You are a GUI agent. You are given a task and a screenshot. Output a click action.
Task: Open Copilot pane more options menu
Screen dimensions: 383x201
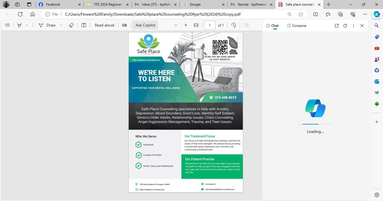point(354,26)
